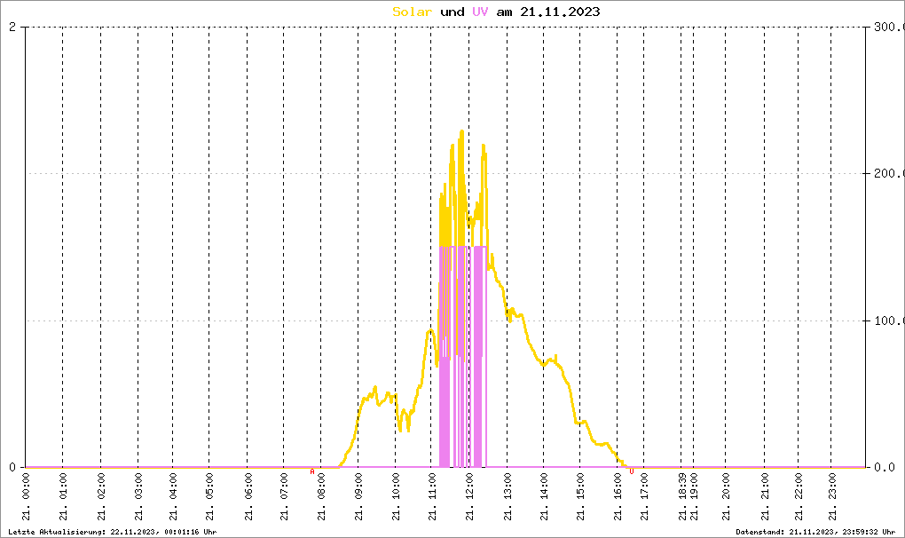Image resolution: width=905 pixels, height=538 pixels.
Task: Click the right axis value 0.0
Action: 885,467
